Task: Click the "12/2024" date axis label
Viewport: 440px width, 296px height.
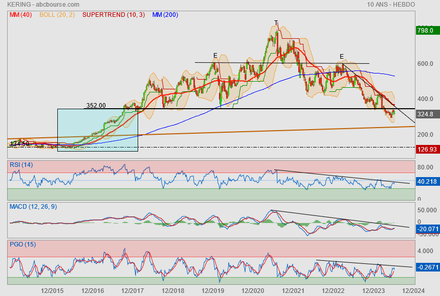Action: (x=413, y=291)
